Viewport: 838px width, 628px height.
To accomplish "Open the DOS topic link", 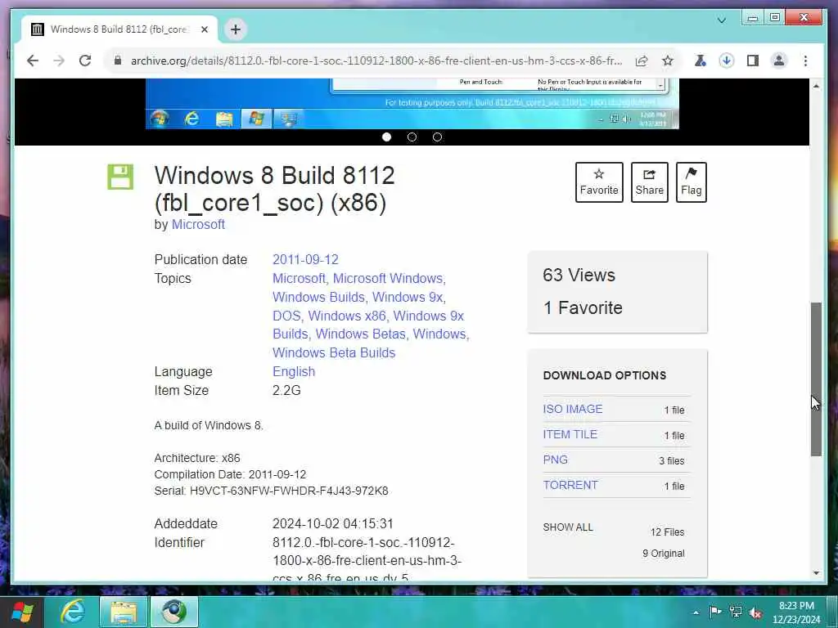I will [x=286, y=316].
